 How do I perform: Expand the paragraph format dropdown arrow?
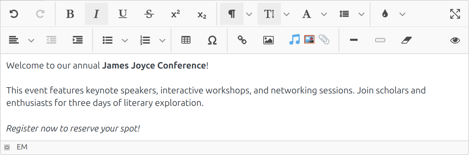coord(249,14)
